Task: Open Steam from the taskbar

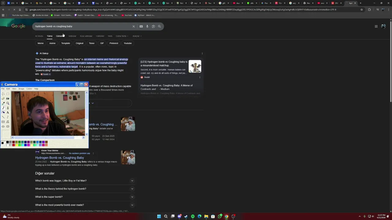Action: point(186,216)
